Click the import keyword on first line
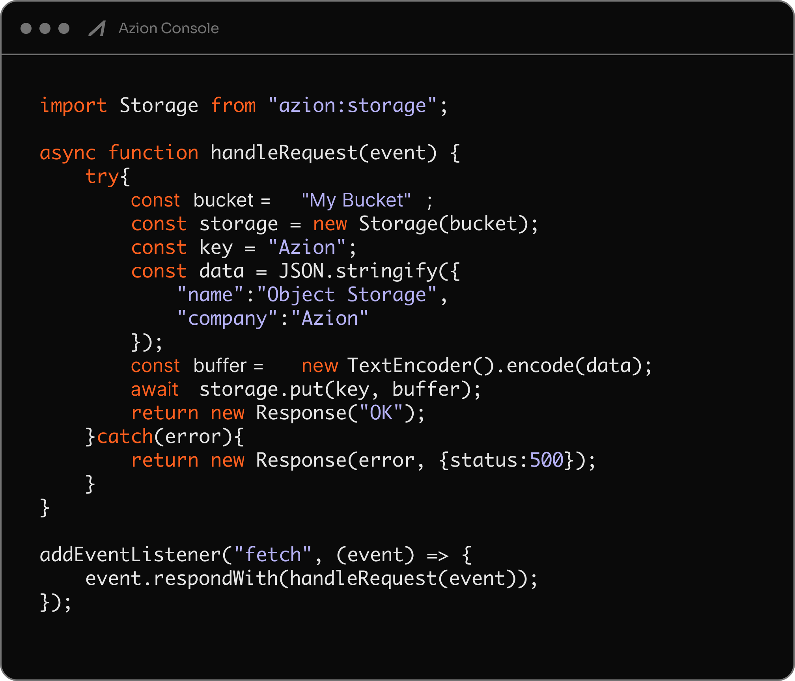 tap(73, 106)
